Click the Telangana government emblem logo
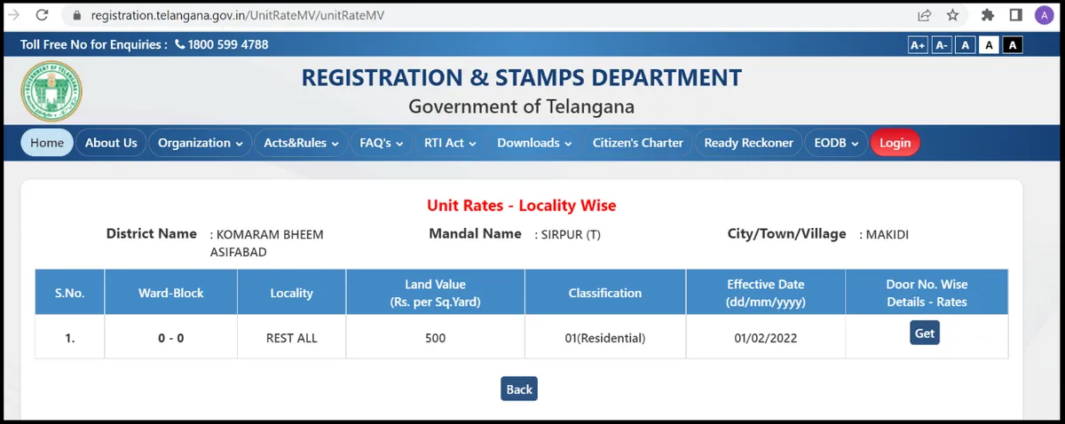The height and width of the screenshot is (424, 1065). tap(51, 90)
